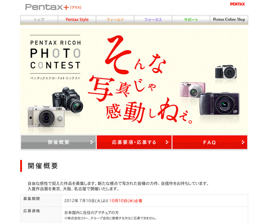The width and height of the screenshot is (268, 223).
Task: Click the arrow icon on FAQ button
Action: pos(243,142)
